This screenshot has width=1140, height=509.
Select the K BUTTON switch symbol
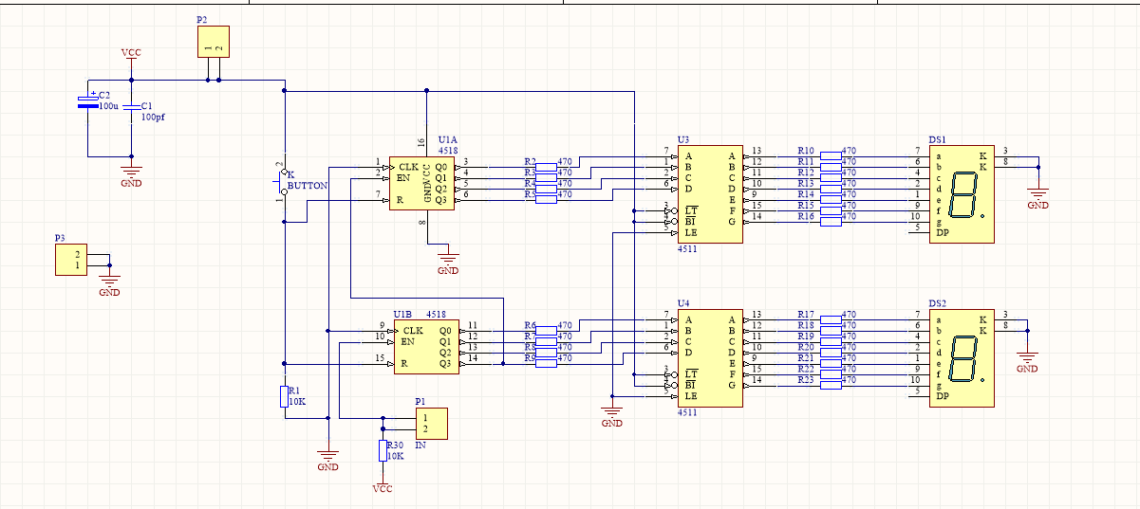(284, 180)
